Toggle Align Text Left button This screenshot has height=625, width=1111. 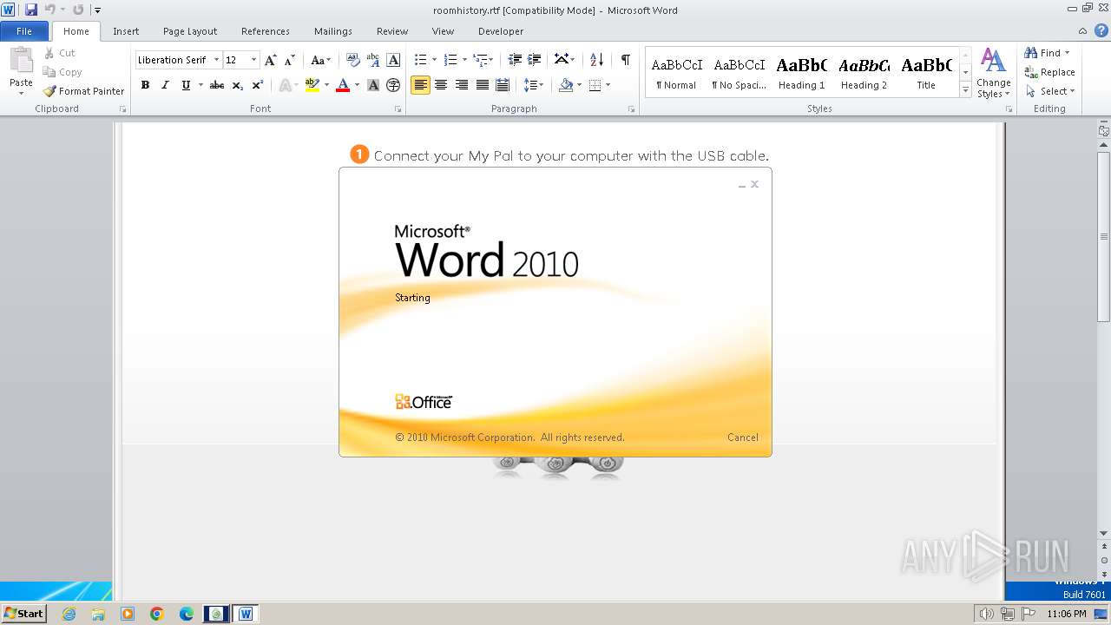[420, 85]
